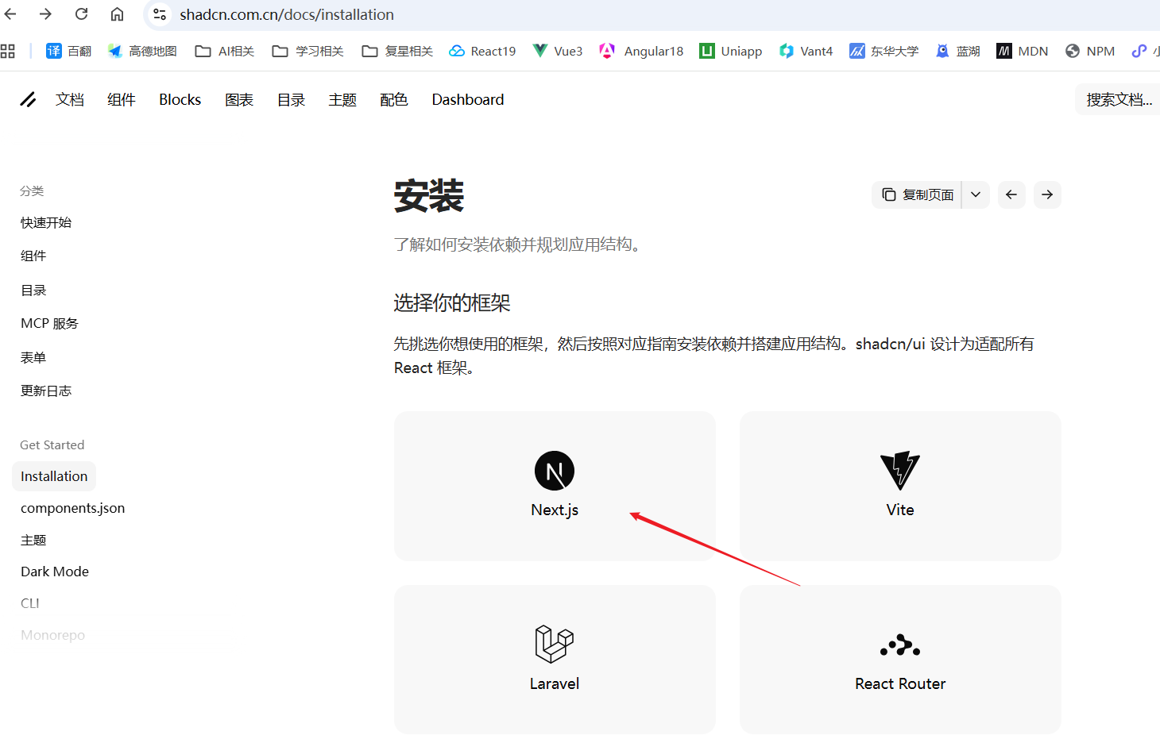The width and height of the screenshot is (1160, 739).
Task: Open the React19 bookmark
Action: point(482,50)
